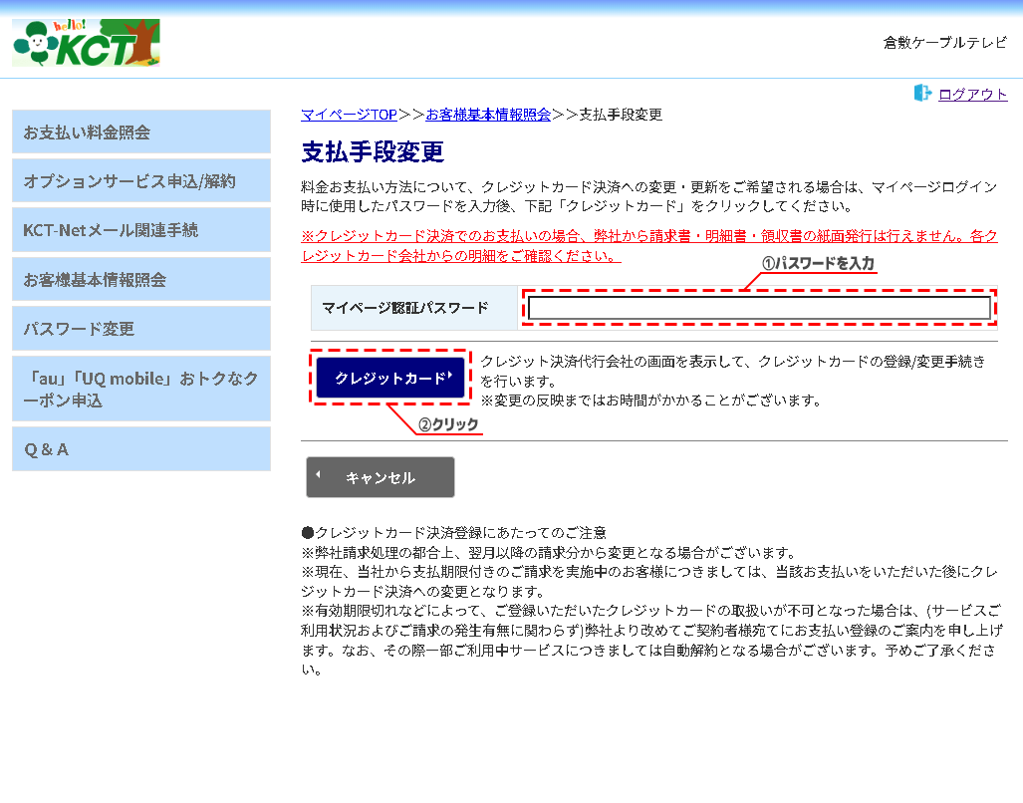
Task: Open お客様基本情報照会 in the left sidebar
Action: click(x=140, y=279)
